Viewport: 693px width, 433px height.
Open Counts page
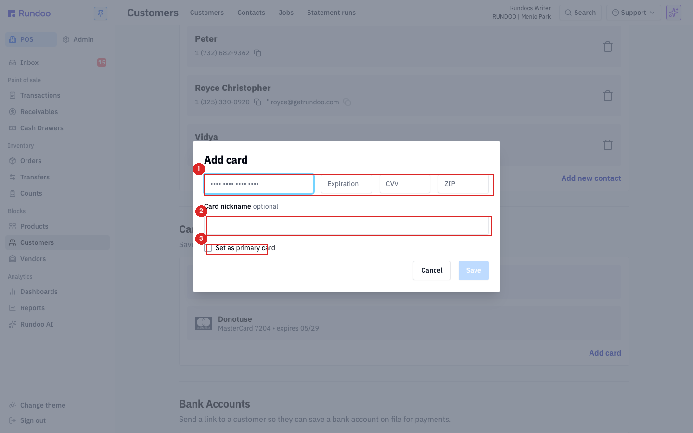click(57, 193)
